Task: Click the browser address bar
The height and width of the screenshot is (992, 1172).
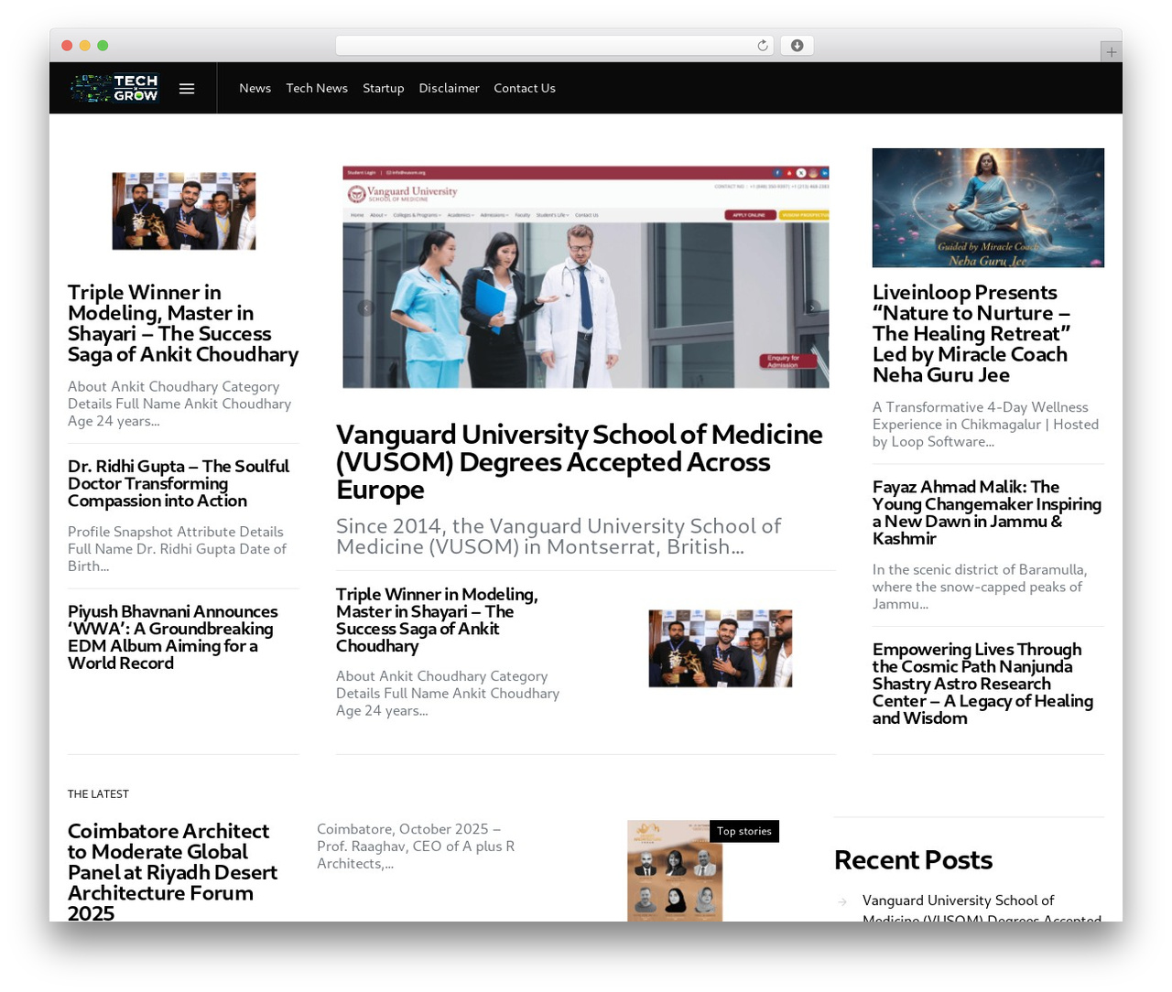Action: (x=555, y=46)
